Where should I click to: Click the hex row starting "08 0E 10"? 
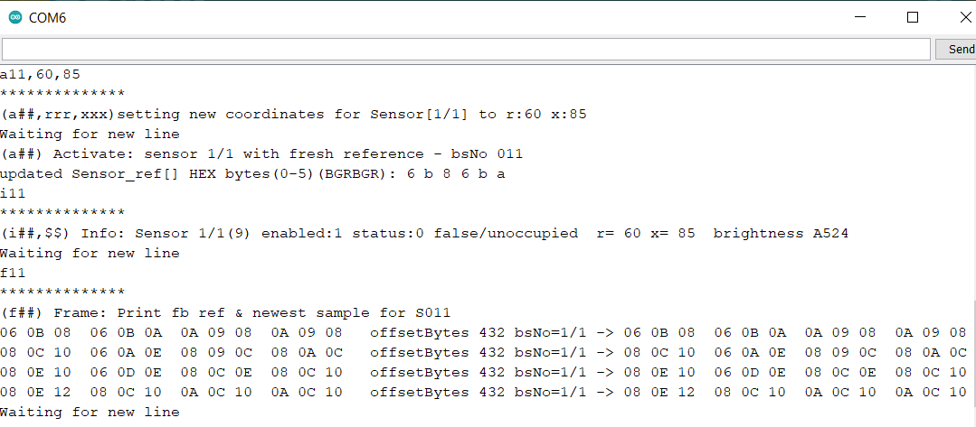pos(172,372)
